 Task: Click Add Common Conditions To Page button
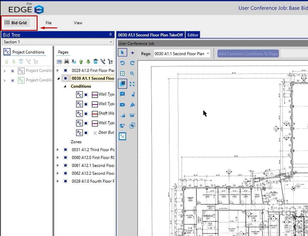(248, 54)
